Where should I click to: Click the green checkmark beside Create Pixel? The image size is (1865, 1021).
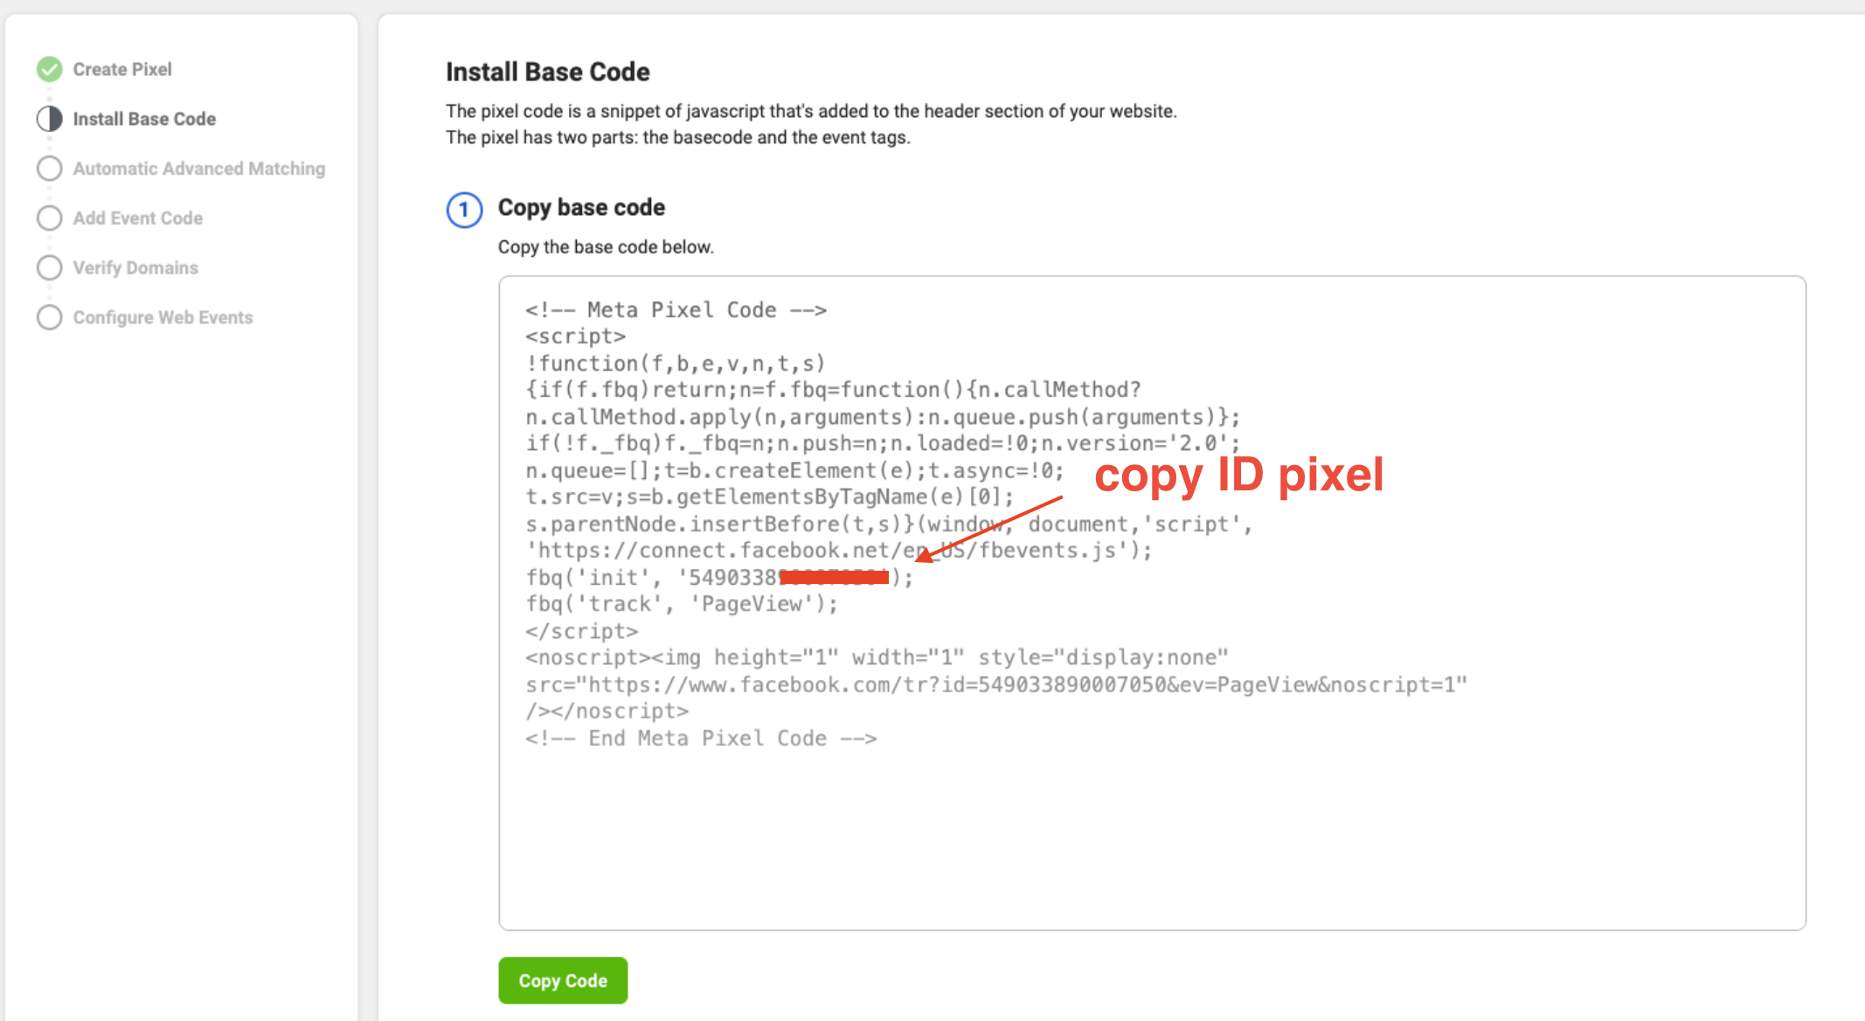pyautogui.click(x=50, y=69)
